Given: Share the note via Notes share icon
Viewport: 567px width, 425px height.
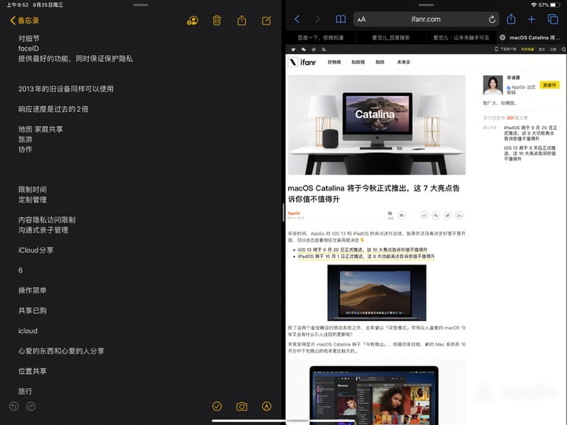Looking at the screenshot, I should tap(242, 20).
